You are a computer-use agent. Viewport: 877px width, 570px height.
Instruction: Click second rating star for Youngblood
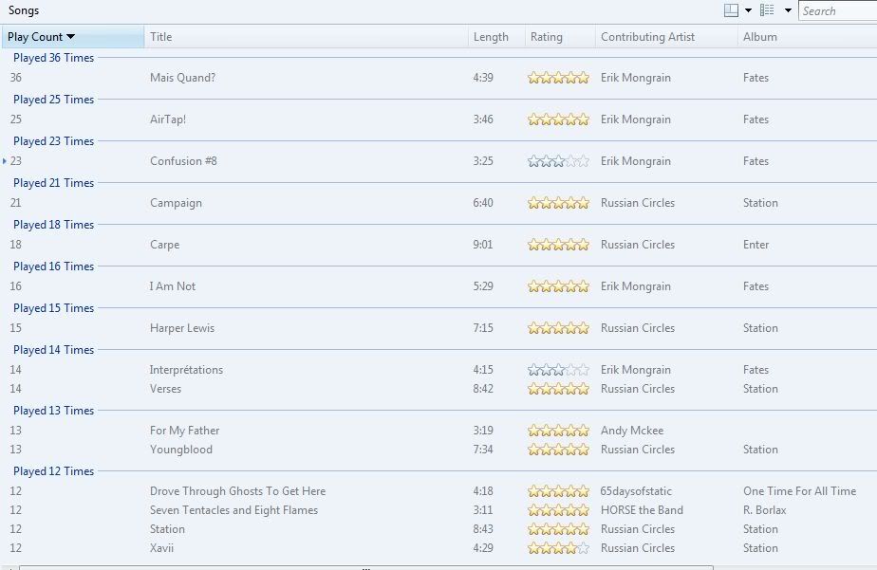[546, 450]
